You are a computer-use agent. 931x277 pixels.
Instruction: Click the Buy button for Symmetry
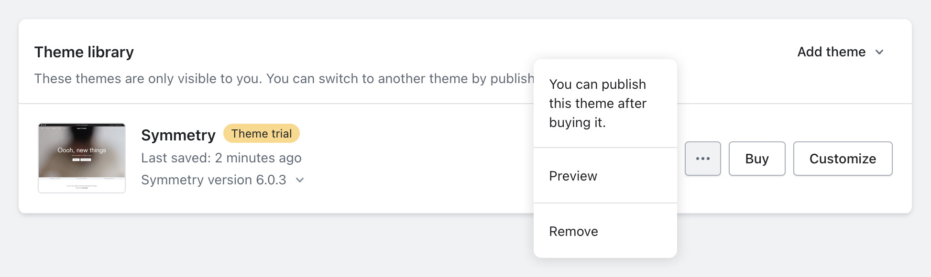click(x=756, y=158)
